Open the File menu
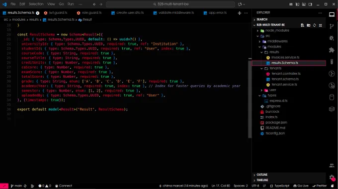 pyautogui.click(x=13, y=4)
